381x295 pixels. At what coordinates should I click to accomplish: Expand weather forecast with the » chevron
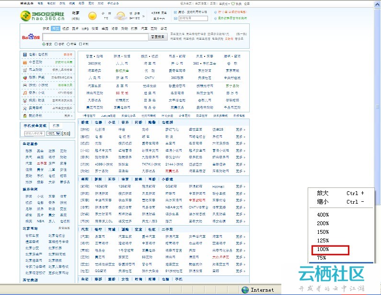tap(143, 16)
